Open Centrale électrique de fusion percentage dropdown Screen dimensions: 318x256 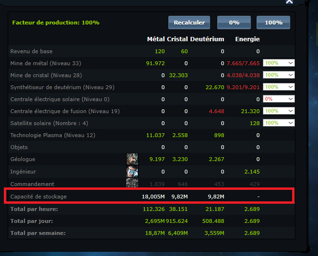279,111
